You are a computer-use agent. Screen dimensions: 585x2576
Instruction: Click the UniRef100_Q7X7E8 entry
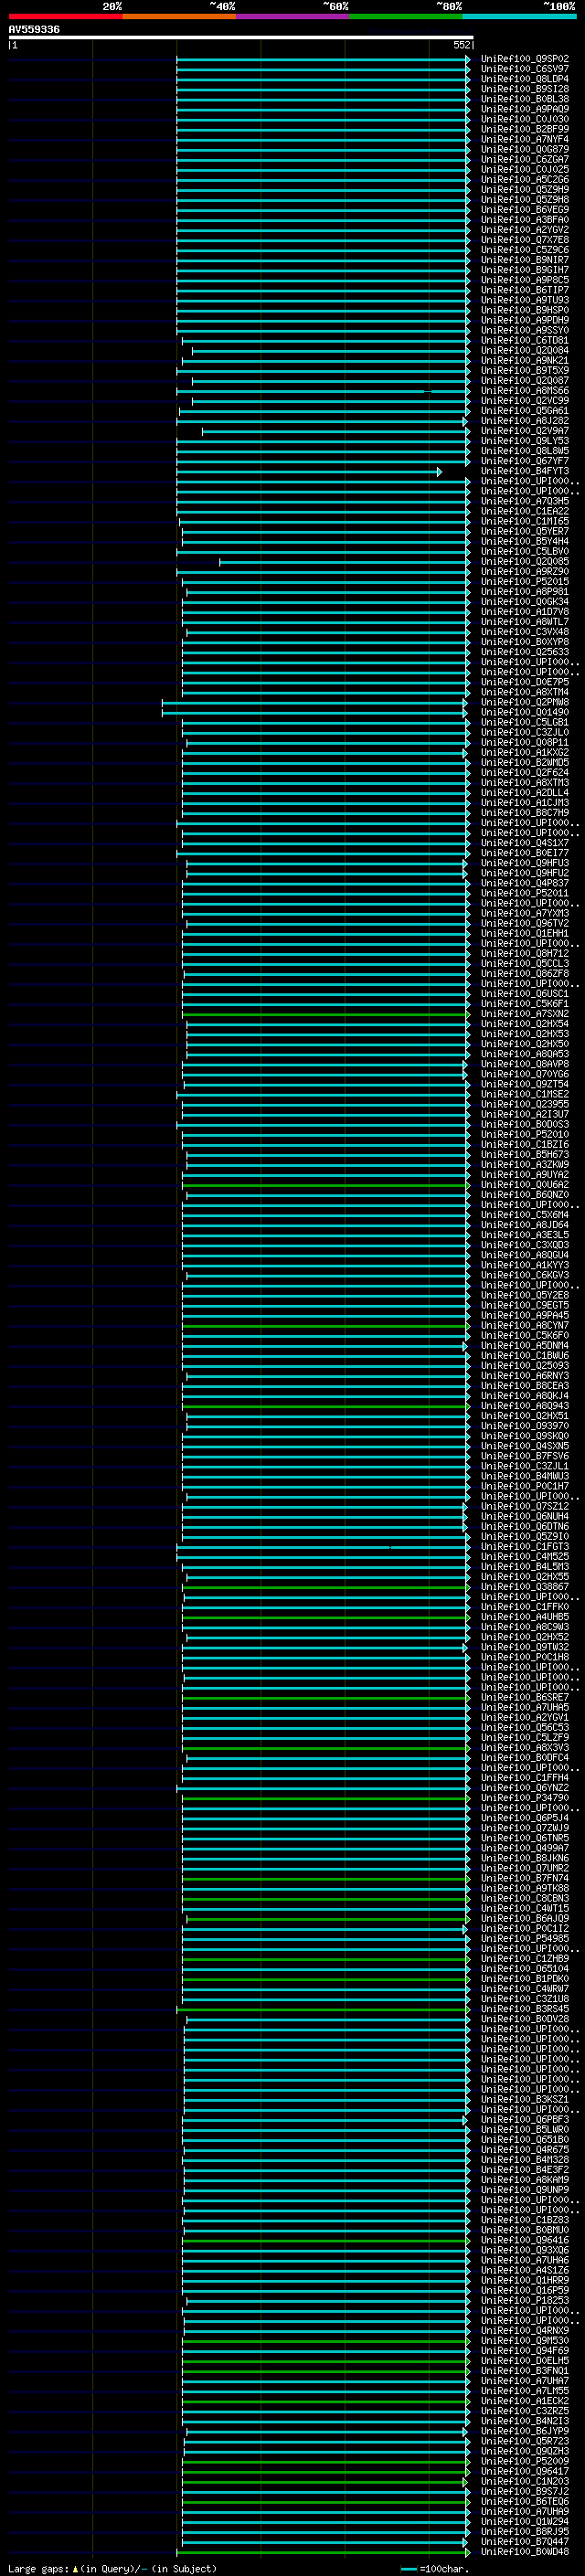click(525, 240)
